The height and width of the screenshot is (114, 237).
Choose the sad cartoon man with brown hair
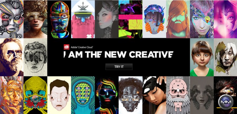59,95
